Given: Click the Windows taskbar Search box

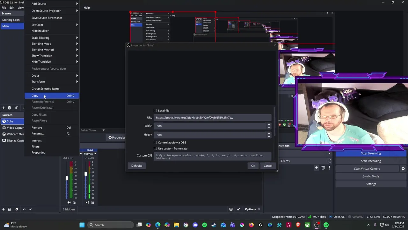Looking at the screenshot, I should tap(110, 225).
